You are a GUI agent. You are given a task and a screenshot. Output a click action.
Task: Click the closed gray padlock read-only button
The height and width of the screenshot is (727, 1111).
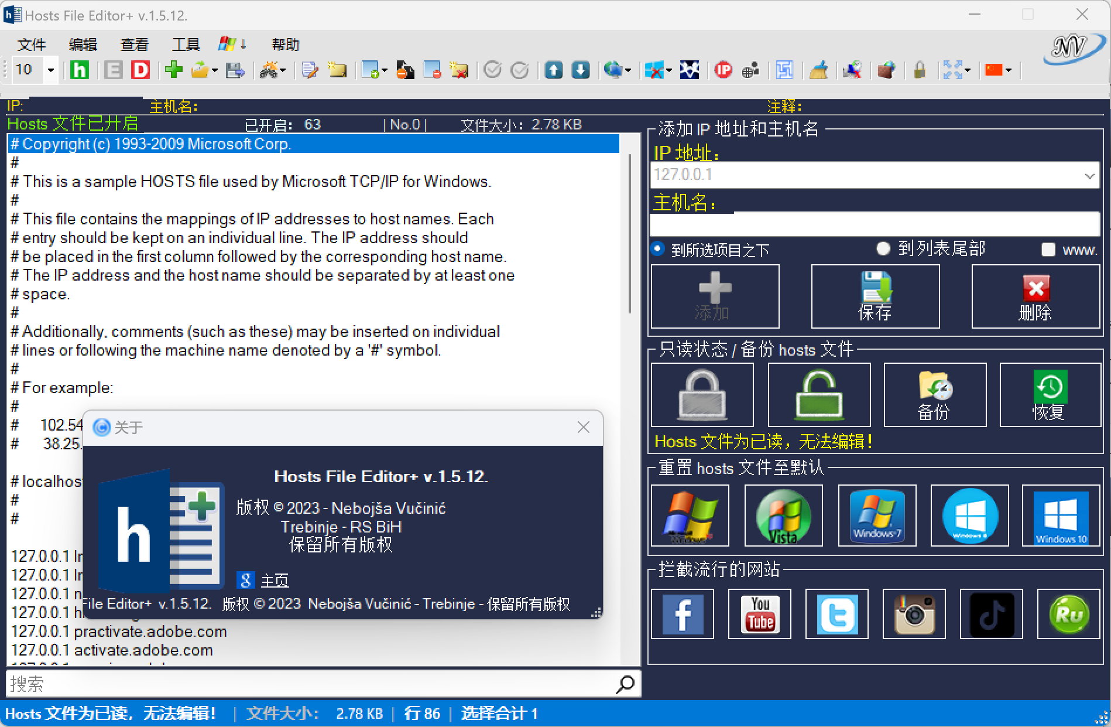[702, 395]
